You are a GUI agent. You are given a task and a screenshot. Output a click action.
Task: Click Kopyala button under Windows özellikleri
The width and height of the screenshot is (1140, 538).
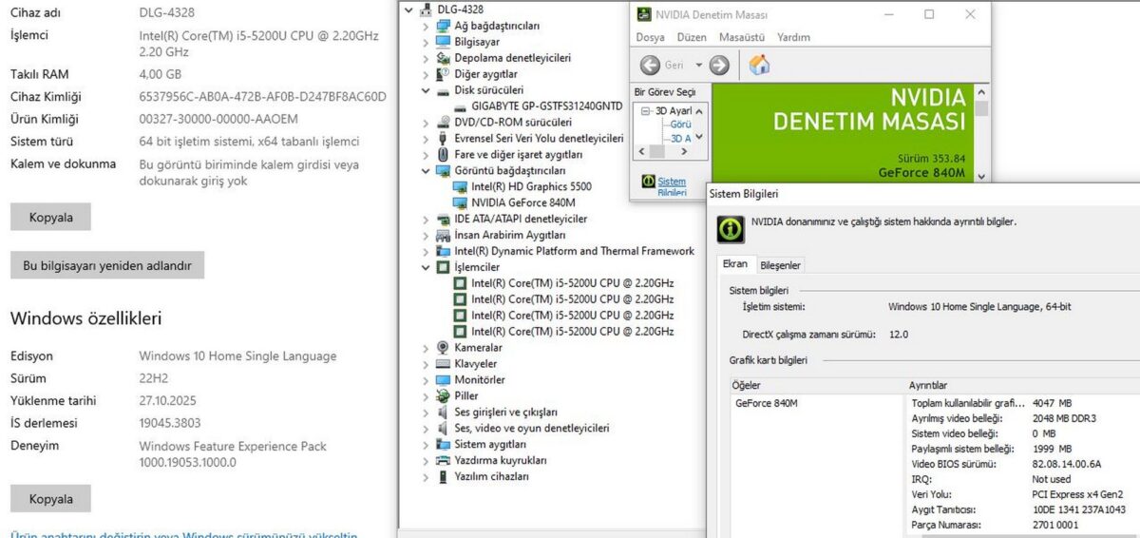50,499
